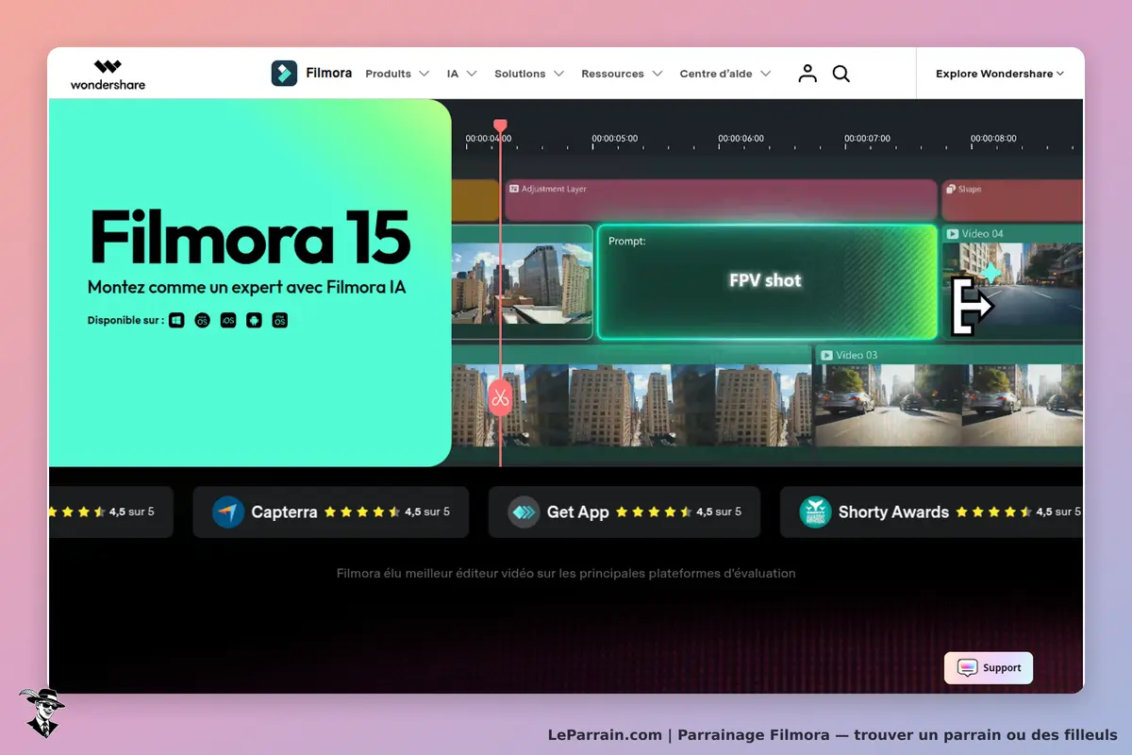The image size is (1132, 755).
Task: Select the Video 03 clip thumbnail
Action: coord(948,395)
